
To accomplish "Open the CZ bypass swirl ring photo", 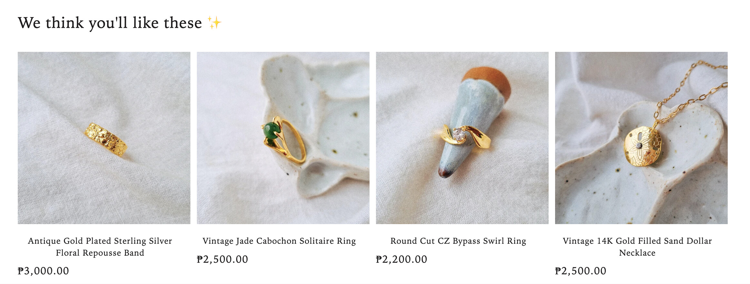I will click(462, 138).
